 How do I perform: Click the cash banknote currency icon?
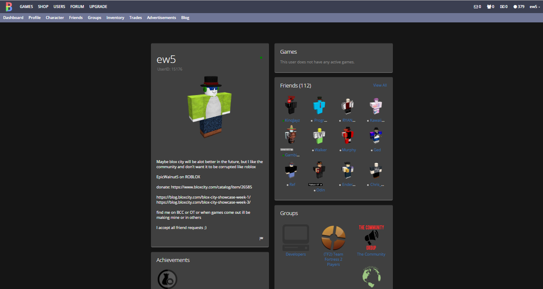click(502, 7)
